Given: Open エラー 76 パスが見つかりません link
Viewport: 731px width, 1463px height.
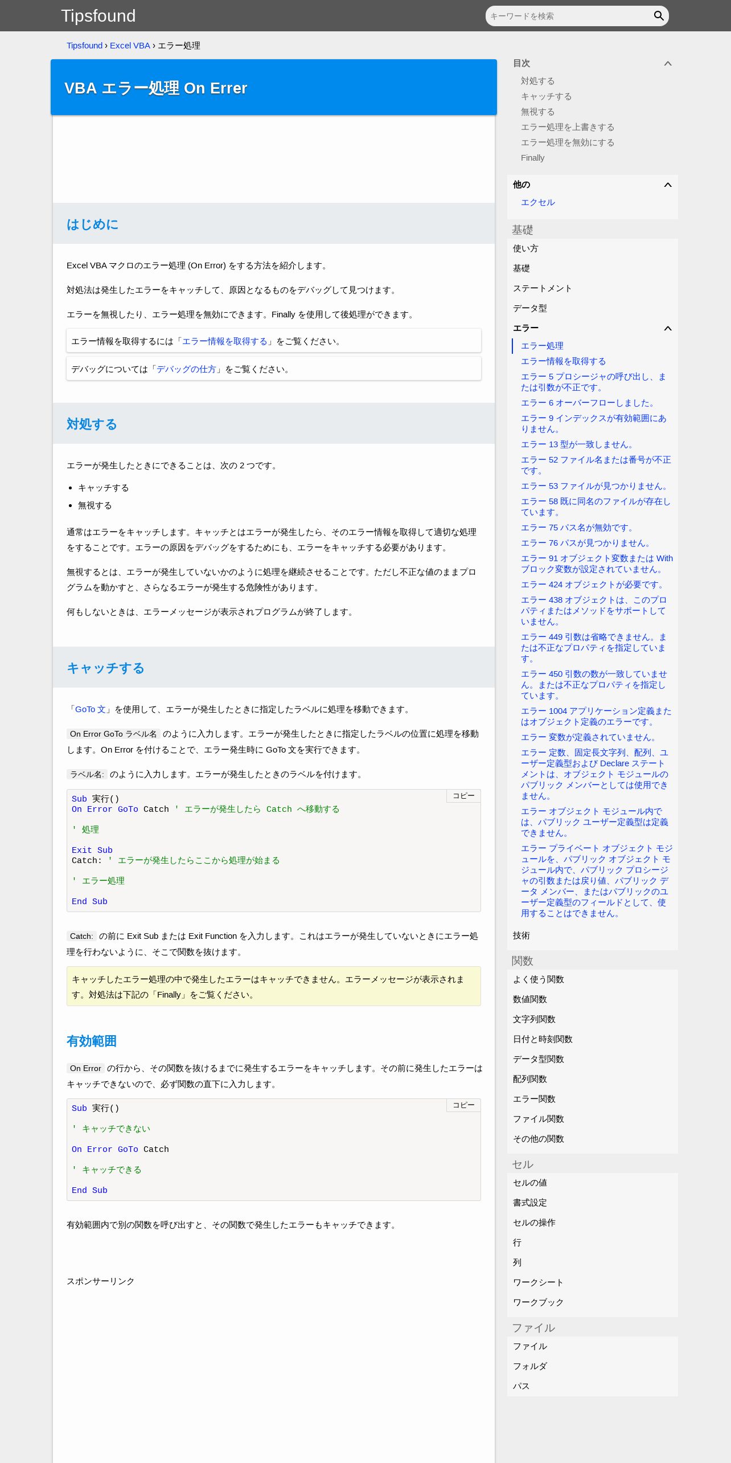Looking at the screenshot, I should click(586, 543).
